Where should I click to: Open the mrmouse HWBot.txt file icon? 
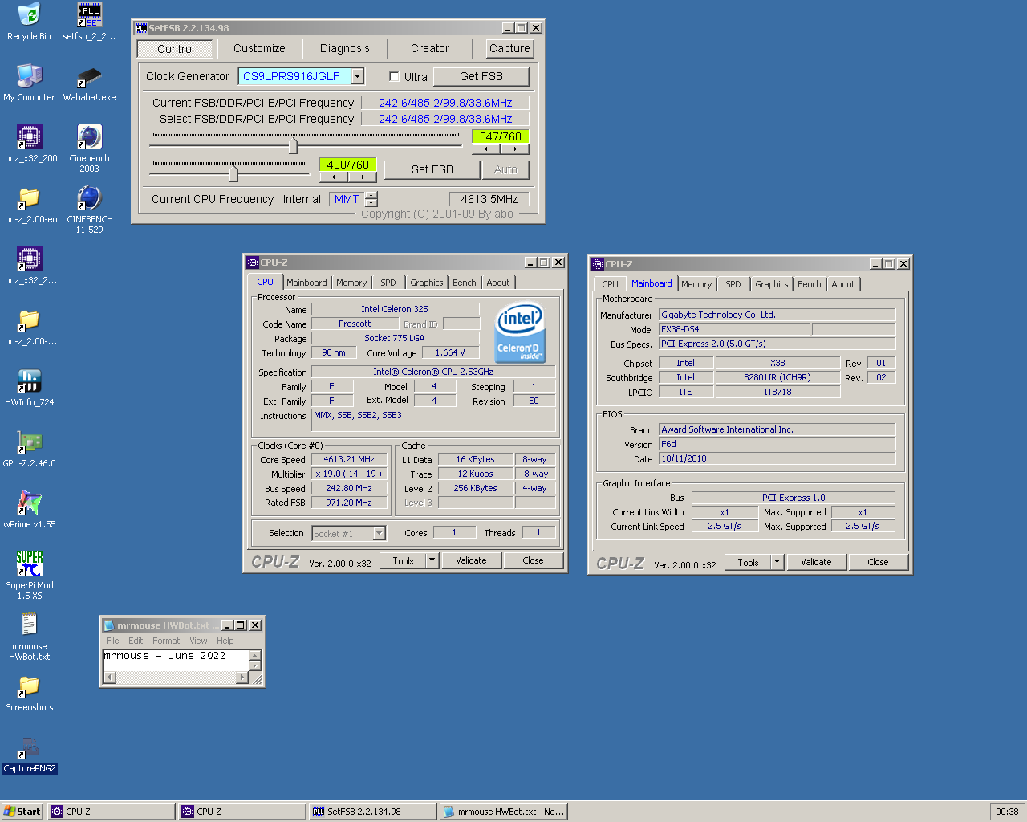[x=29, y=637]
